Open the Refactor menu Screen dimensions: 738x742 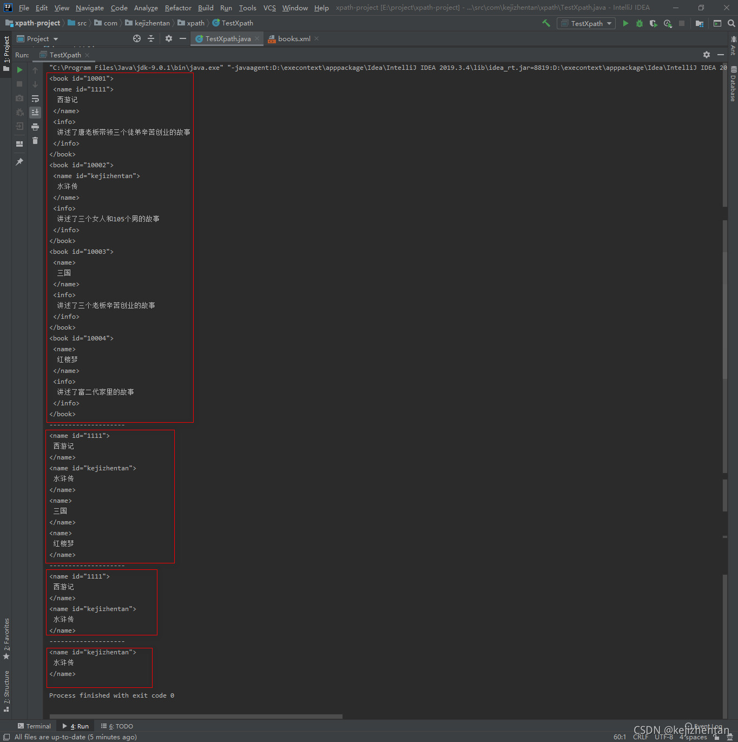pyautogui.click(x=178, y=8)
